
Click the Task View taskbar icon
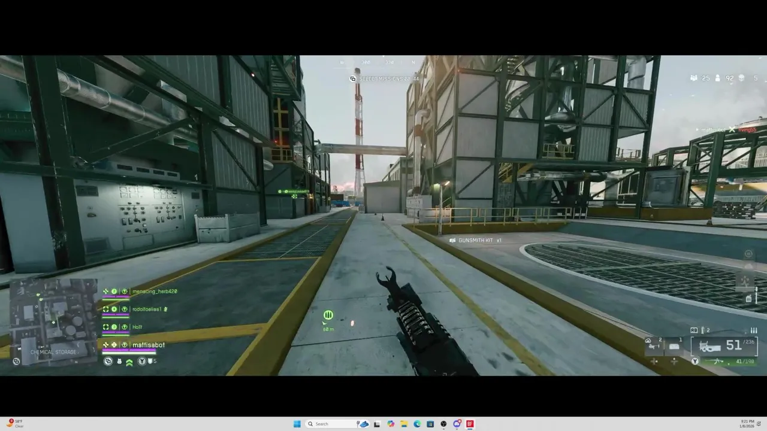pos(377,424)
